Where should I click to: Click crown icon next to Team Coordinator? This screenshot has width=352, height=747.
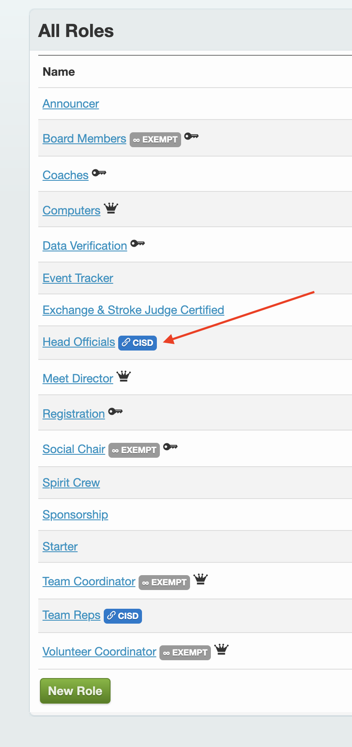pos(201,579)
